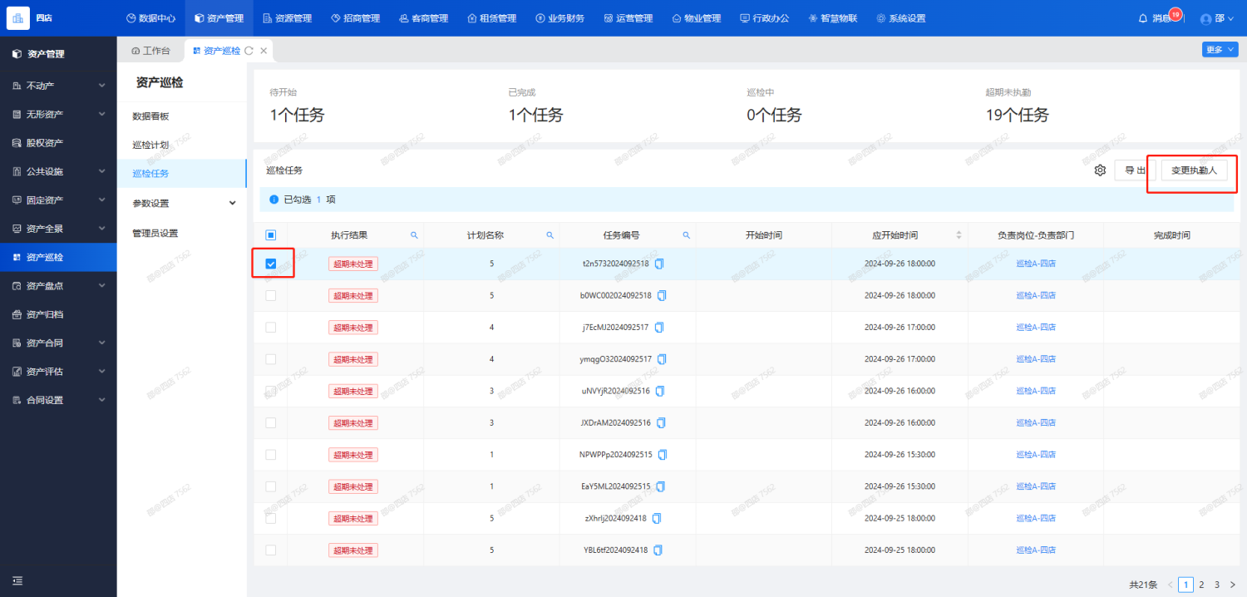Viewport: 1247px width, 597px height.
Task: Copy task number JXDrAM2024092516
Action: tap(662, 422)
